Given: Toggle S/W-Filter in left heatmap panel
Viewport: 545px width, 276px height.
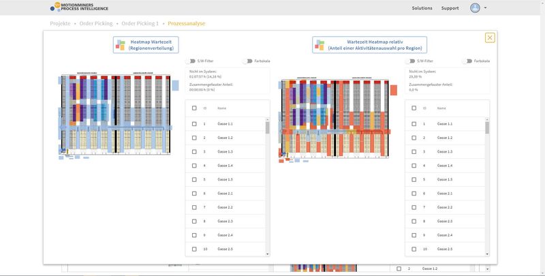Looking at the screenshot, I should [x=191, y=61].
